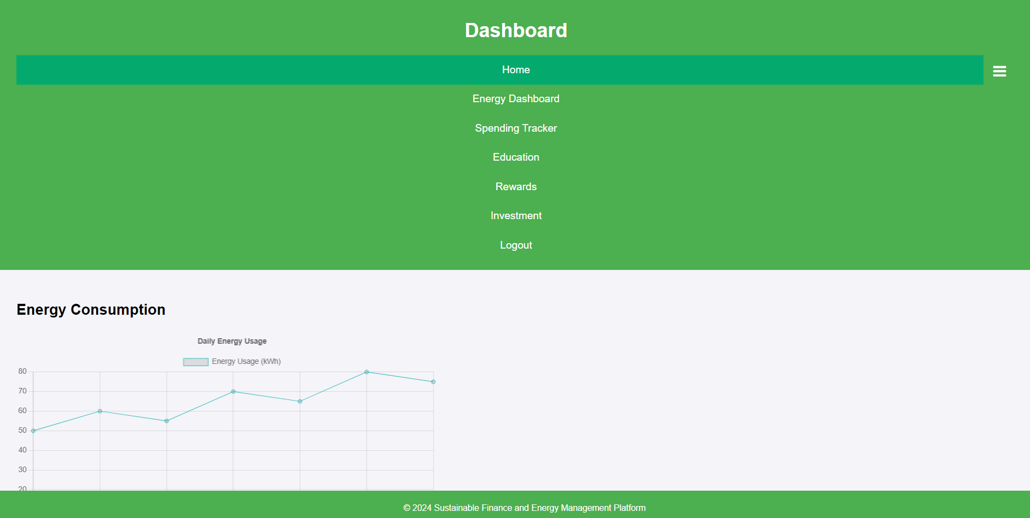Screen dimensions: 1030x518
Task: Open the Energy Dashboard page
Action: pyautogui.click(x=515, y=99)
